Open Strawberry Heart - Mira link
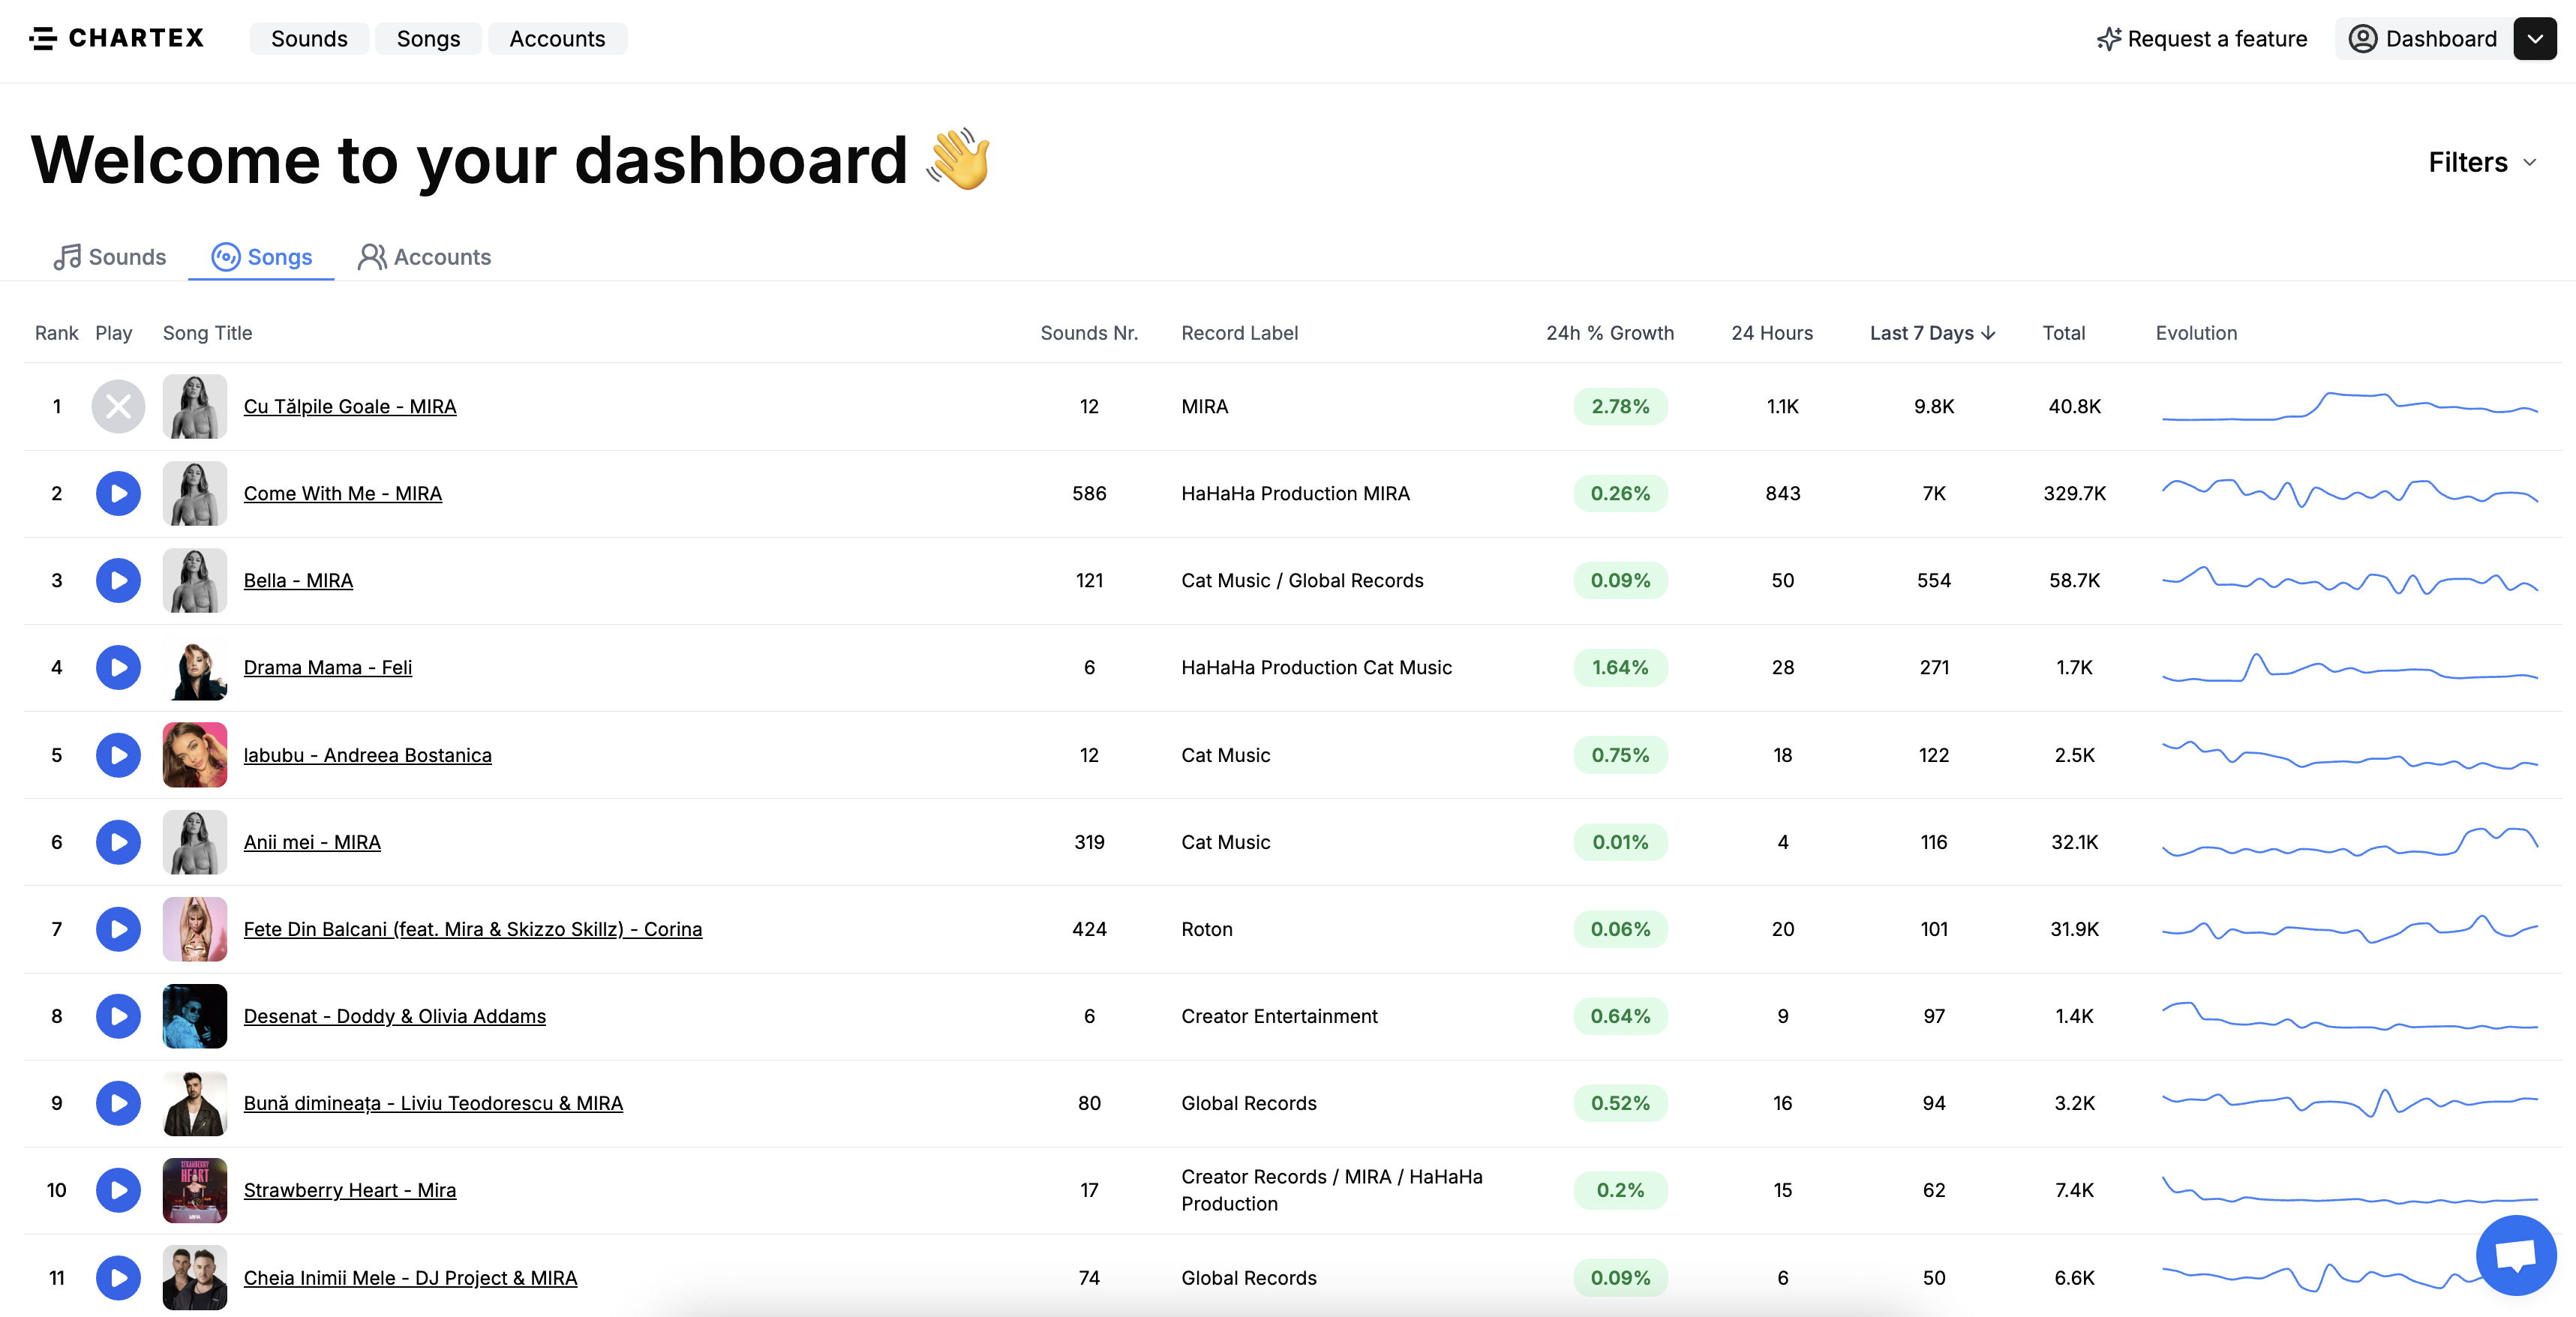 [x=349, y=1190]
